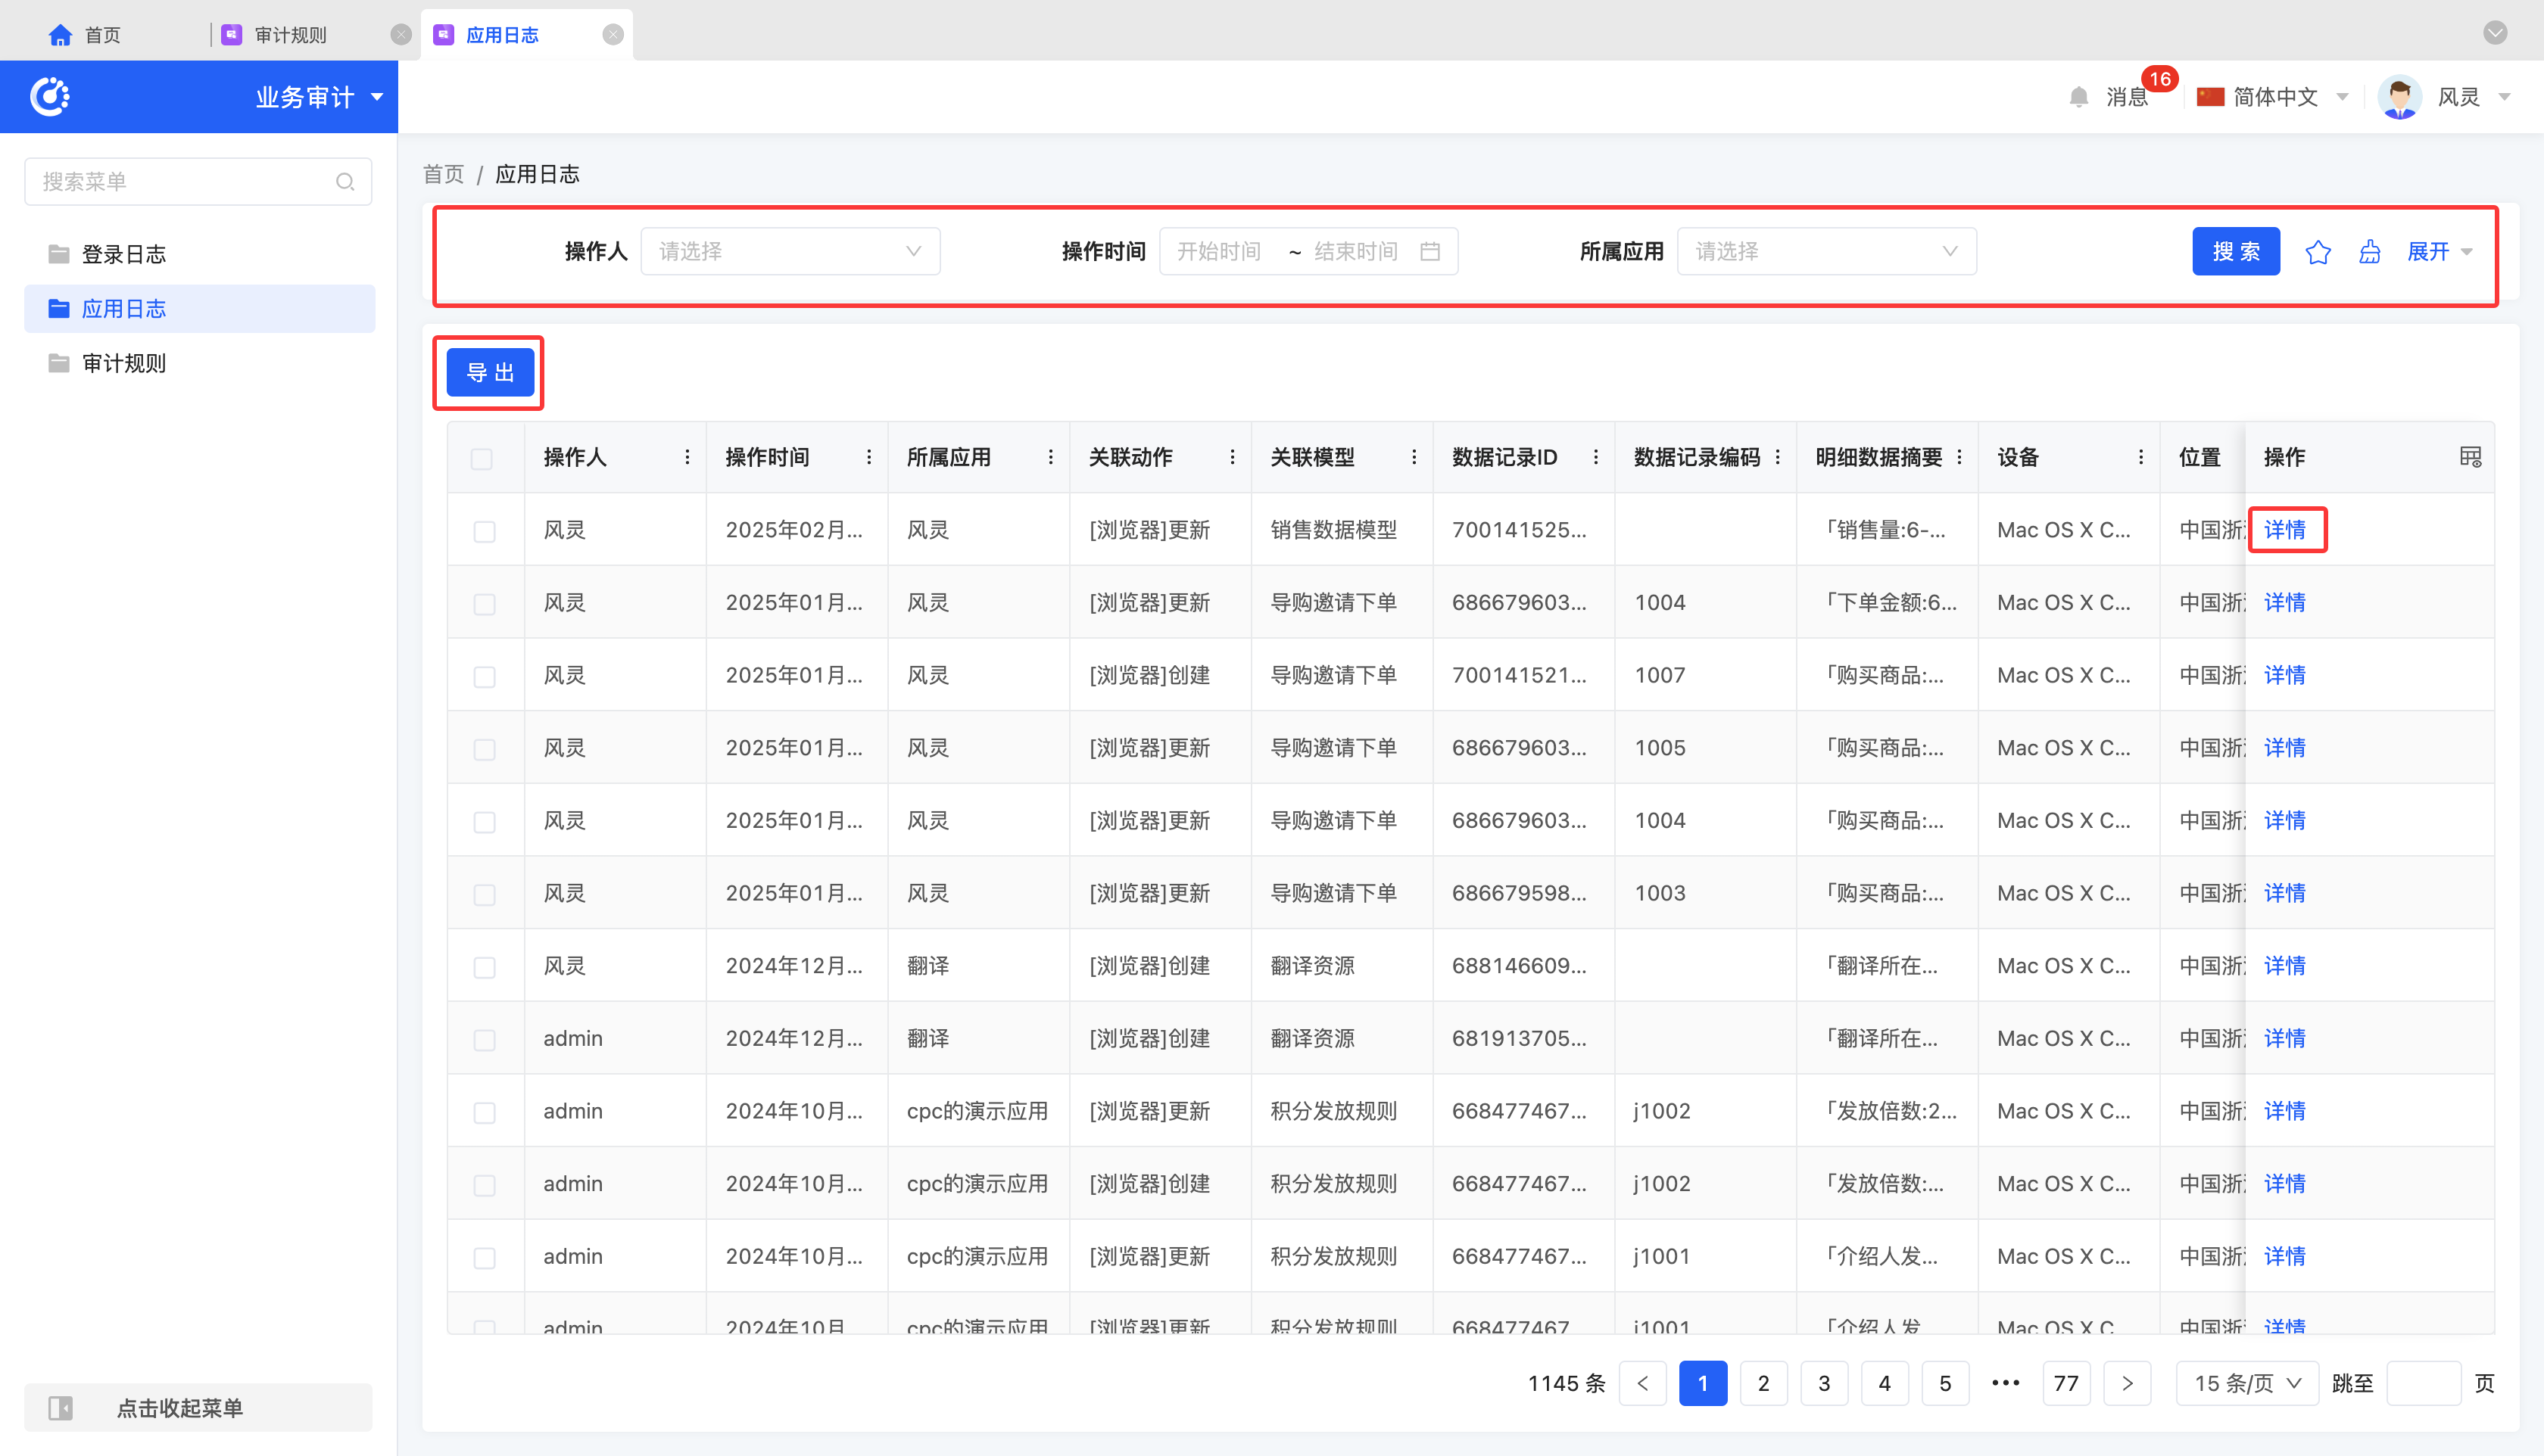The image size is (2544, 1456).
Task: Click the clear filters broom icon
Action: 2369,252
